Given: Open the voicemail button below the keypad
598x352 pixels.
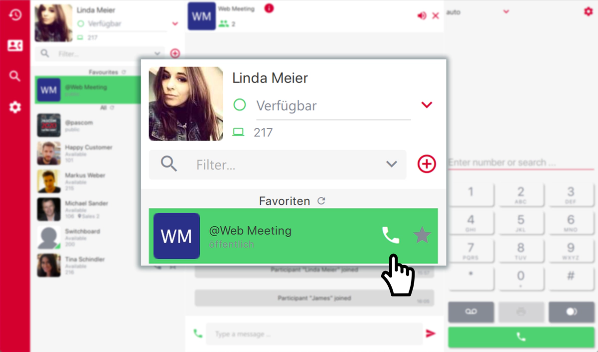Looking at the screenshot, I should (x=471, y=312).
